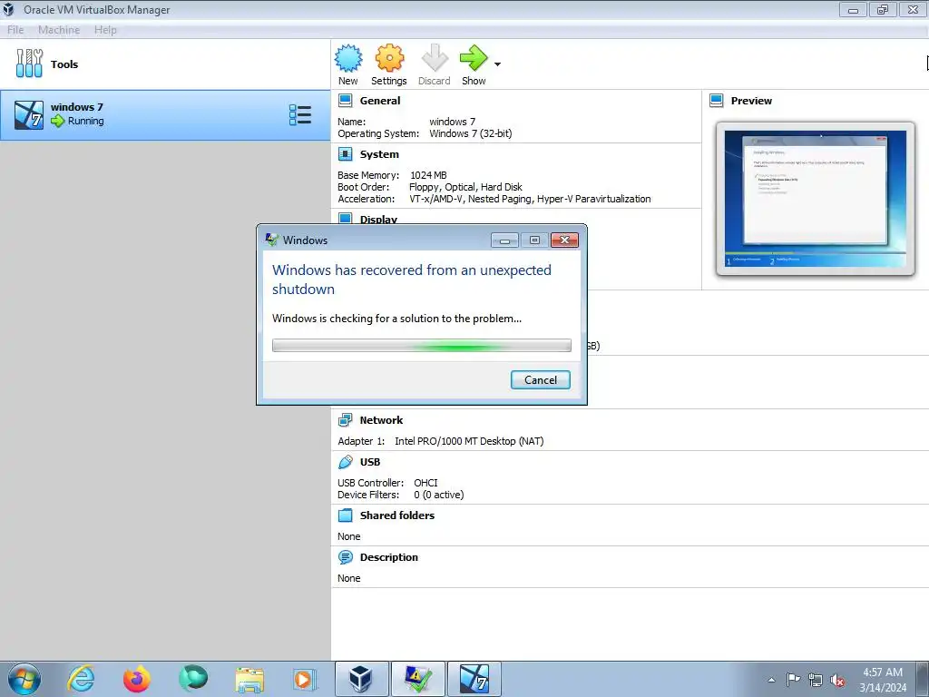The height and width of the screenshot is (697, 929).
Task: Click the General section icon
Action: pyautogui.click(x=345, y=101)
